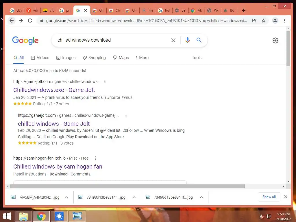Clear the search box with the X

tap(173, 40)
